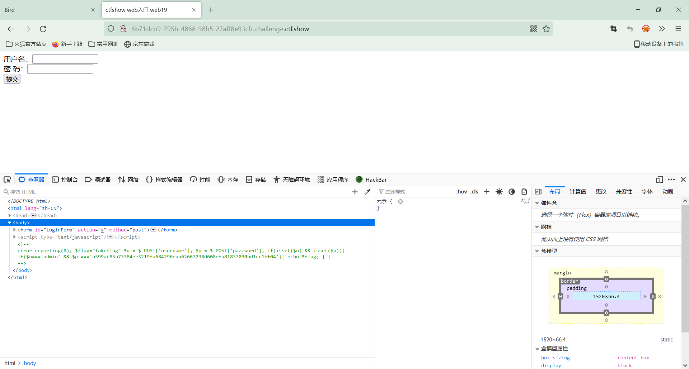
Task: Click the insecure connection lock icon
Action: [x=123, y=29]
